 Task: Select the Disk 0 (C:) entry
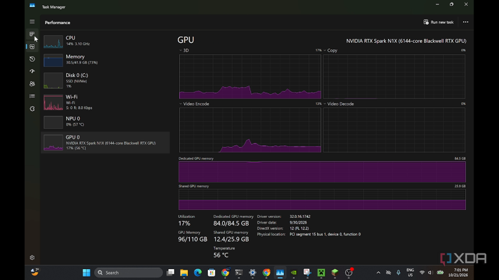pos(105,80)
